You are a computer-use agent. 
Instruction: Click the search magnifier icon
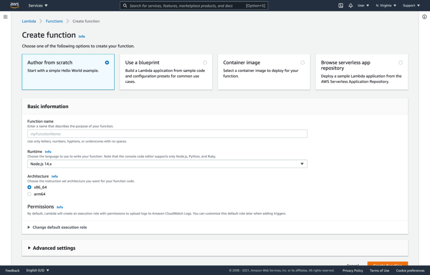[x=125, y=5]
